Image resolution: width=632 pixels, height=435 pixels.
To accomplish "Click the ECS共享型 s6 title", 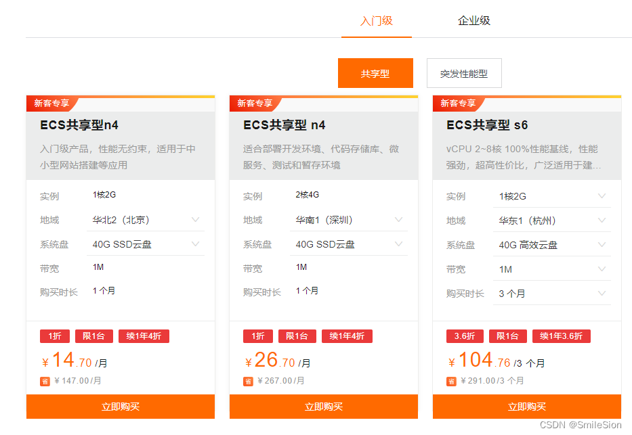I will pos(487,125).
